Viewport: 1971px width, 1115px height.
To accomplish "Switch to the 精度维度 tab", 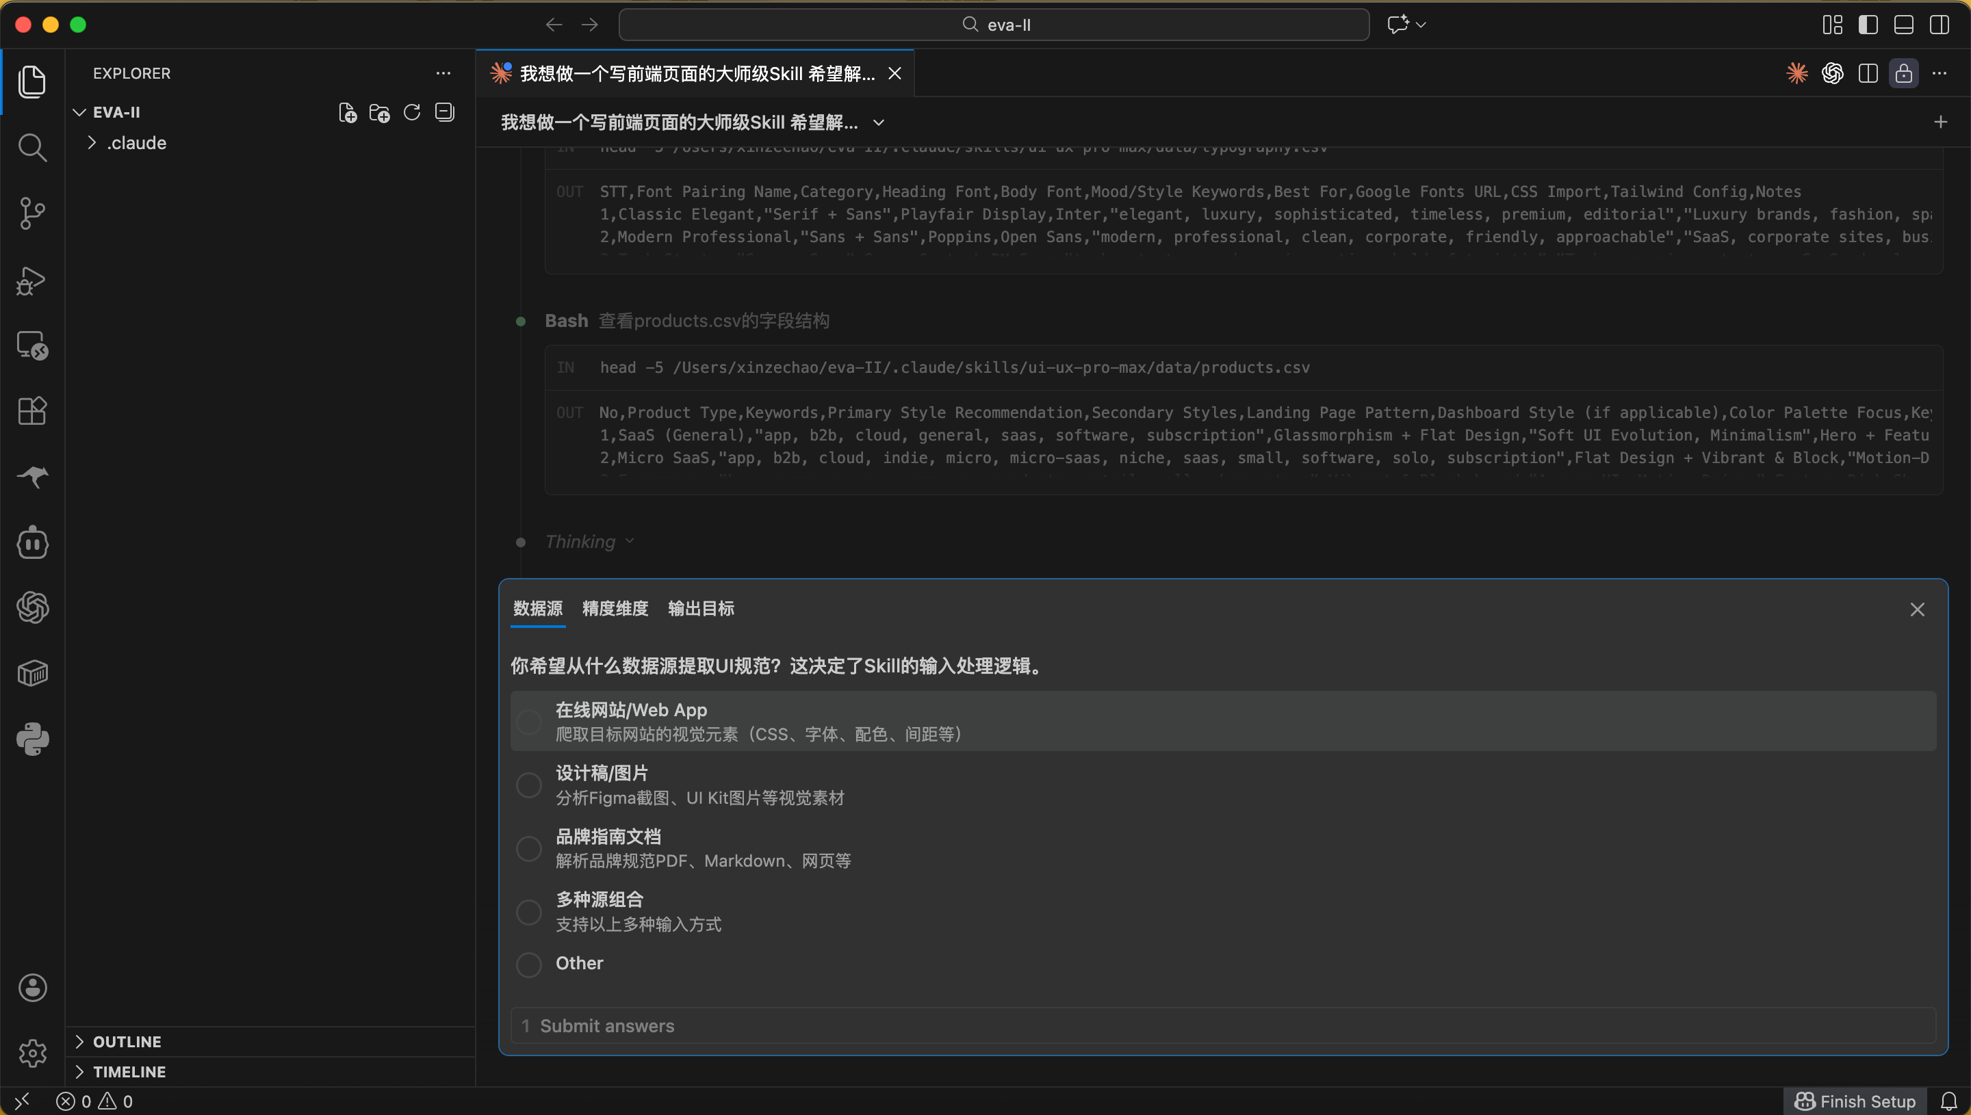I will (x=615, y=609).
